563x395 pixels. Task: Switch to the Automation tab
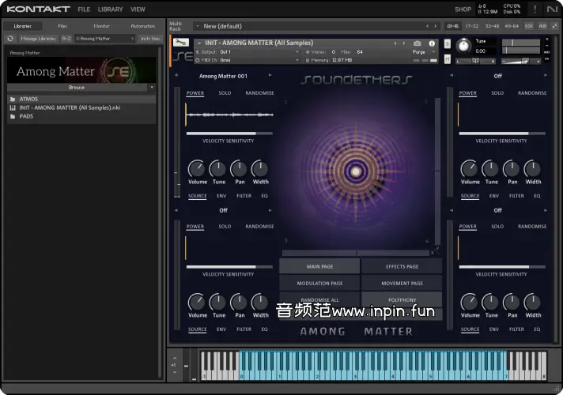tap(142, 26)
